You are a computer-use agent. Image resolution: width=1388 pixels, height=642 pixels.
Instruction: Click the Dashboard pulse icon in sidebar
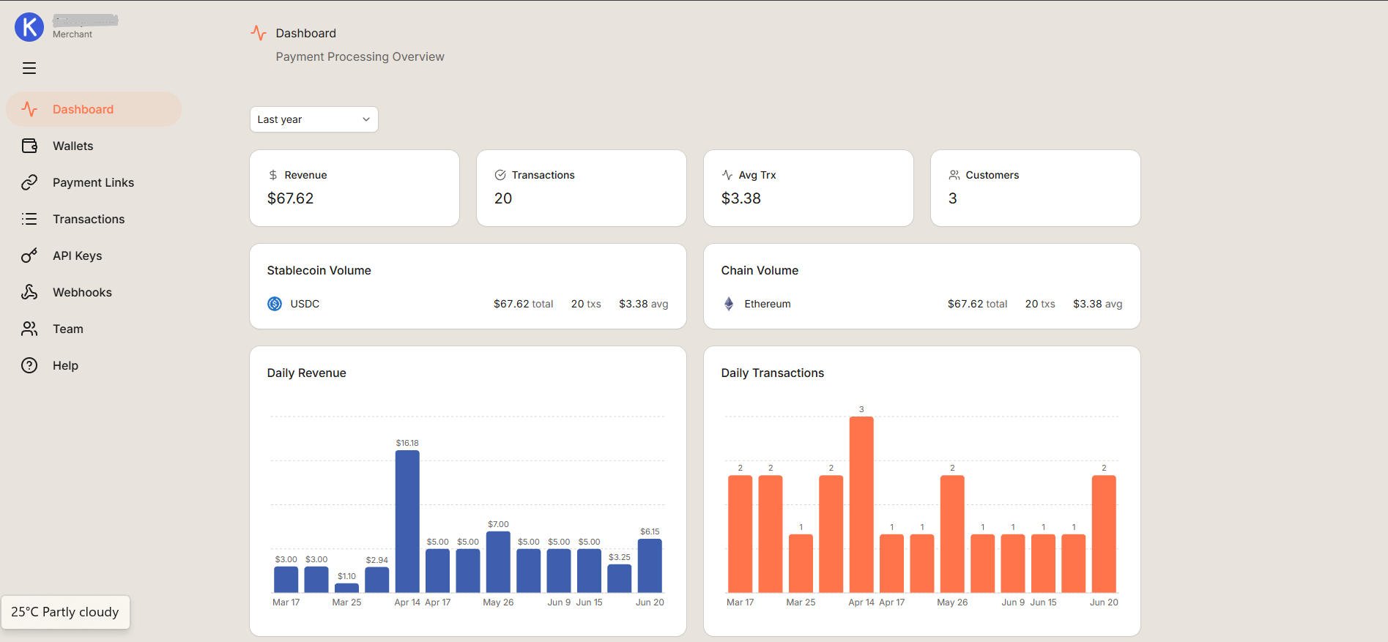pyautogui.click(x=29, y=109)
